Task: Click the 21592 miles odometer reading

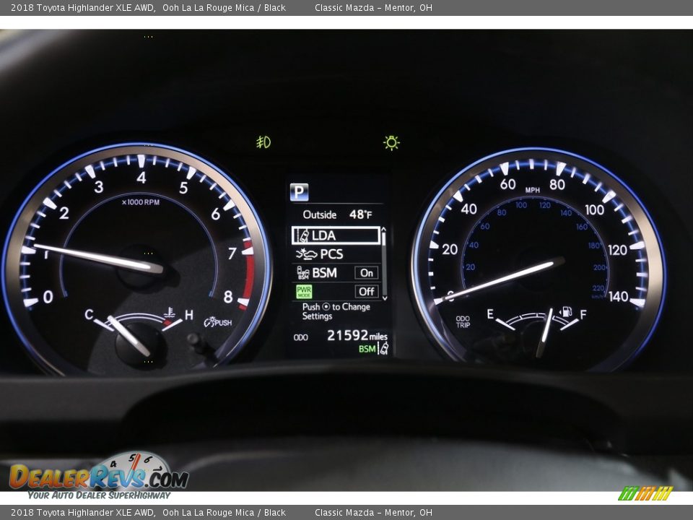Action: tap(357, 336)
